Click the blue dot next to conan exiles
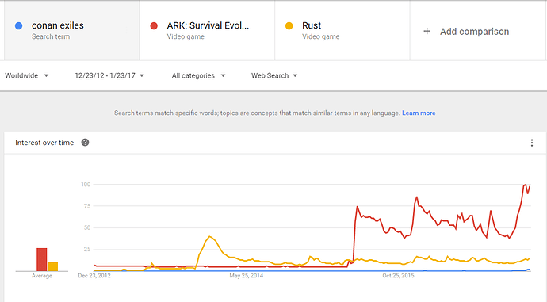The height and width of the screenshot is (302, 547). tap(19, 26)
